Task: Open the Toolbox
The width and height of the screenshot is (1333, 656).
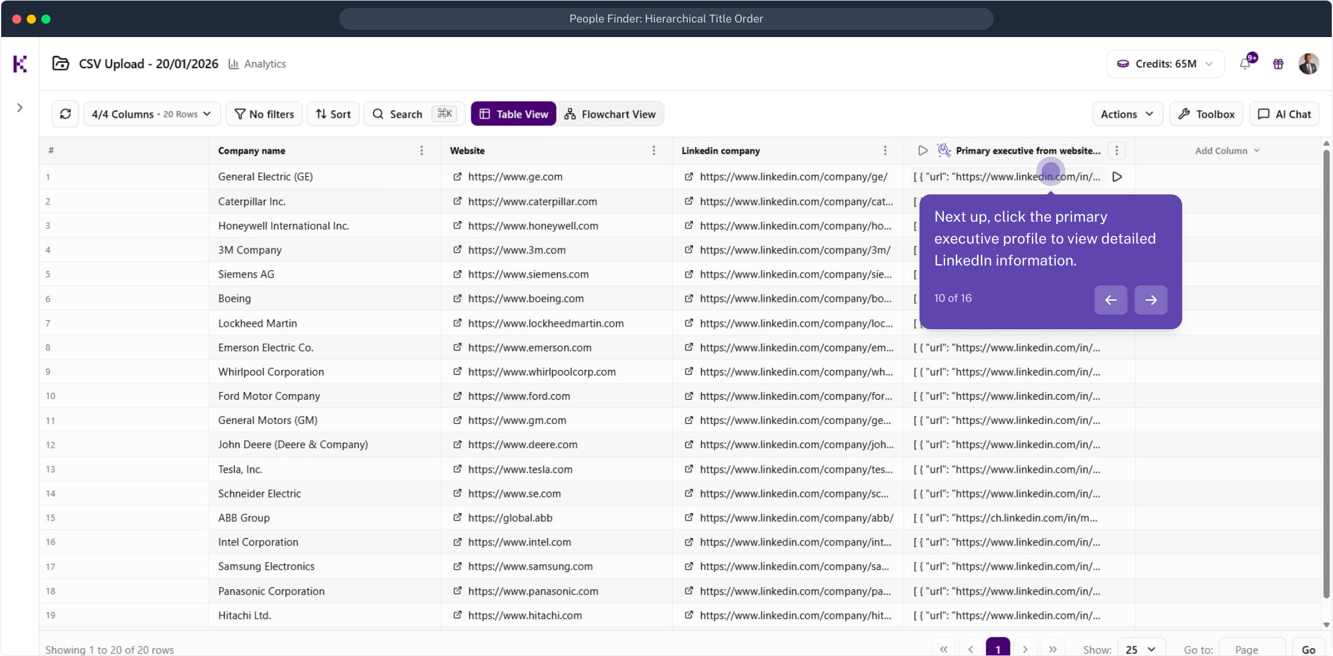Action: [1207, 114]
